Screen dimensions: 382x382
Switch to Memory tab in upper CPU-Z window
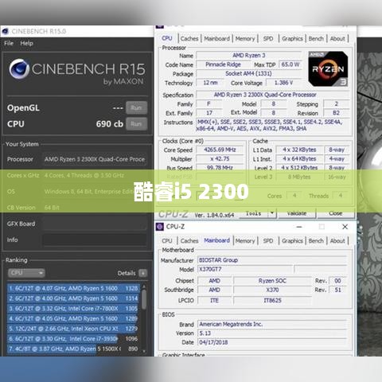coord(245,39)
